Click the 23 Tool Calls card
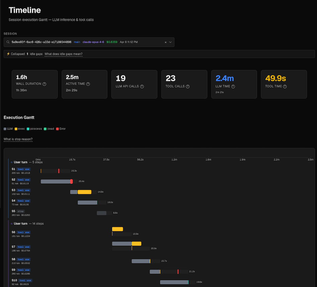Screen dimensions: 317x287 pos(184,84)
